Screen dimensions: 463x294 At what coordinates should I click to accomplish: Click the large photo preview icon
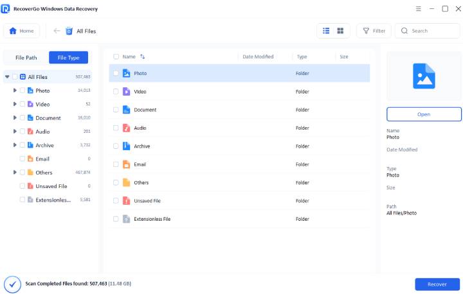(x=424, y=76)
